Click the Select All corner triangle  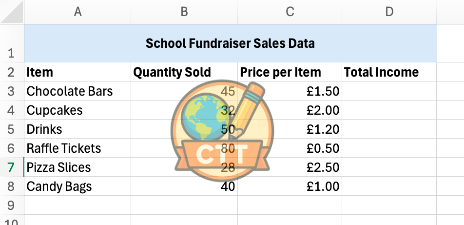pos(13,13)
